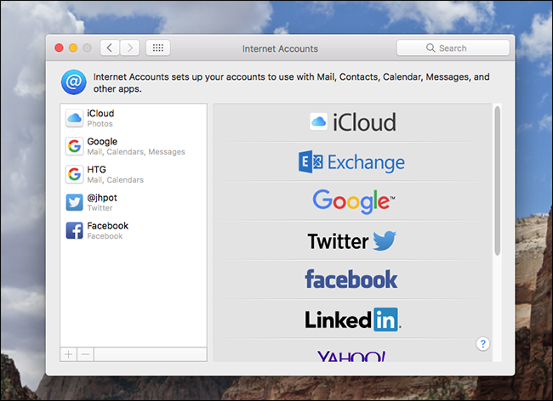This screenshot has height=401, width=553.
Task: Add an account with the plus button
Action: pyautogui.click(x=68, y=354)
